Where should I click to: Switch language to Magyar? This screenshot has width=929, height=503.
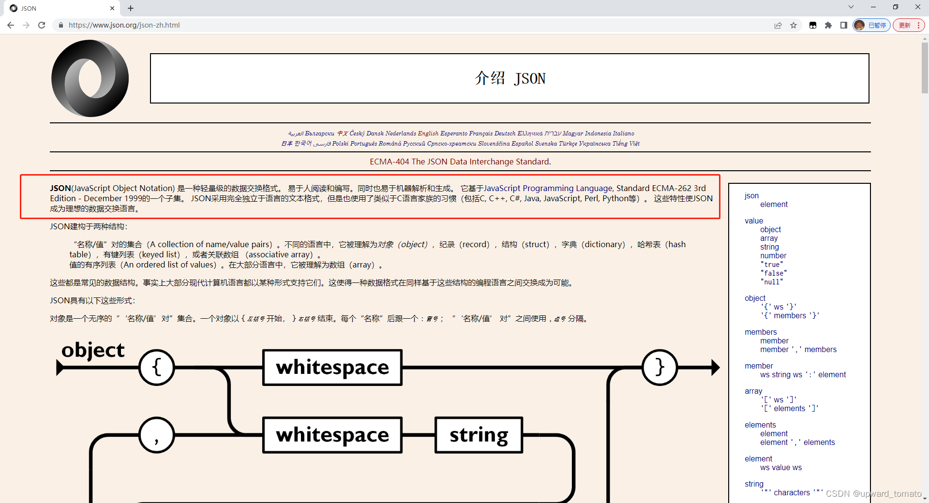click(573, 133)
